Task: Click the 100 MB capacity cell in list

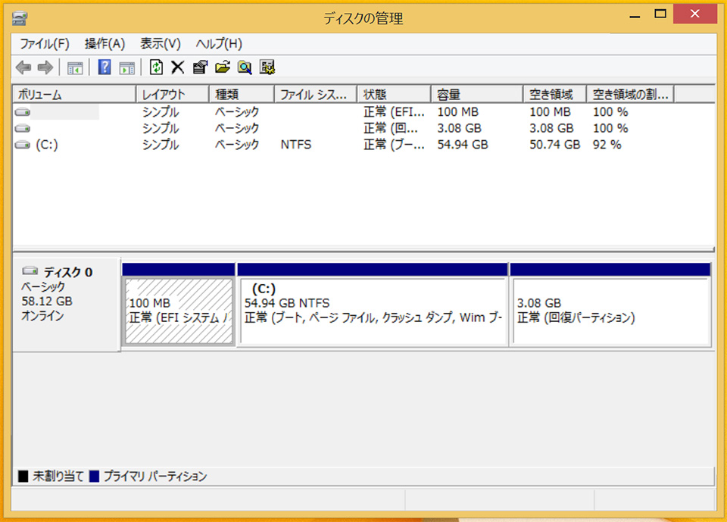Action: click(x=457, y=112)
